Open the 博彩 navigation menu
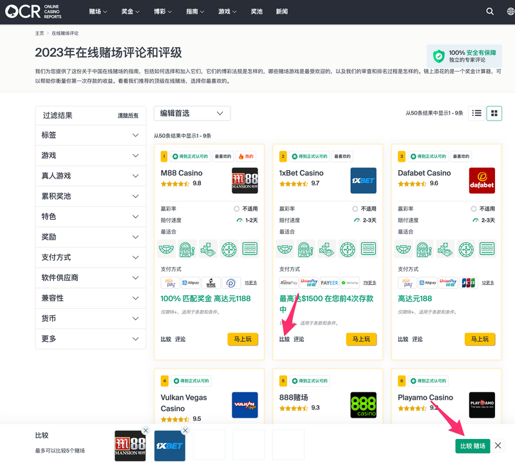 (x=163, y=12)
